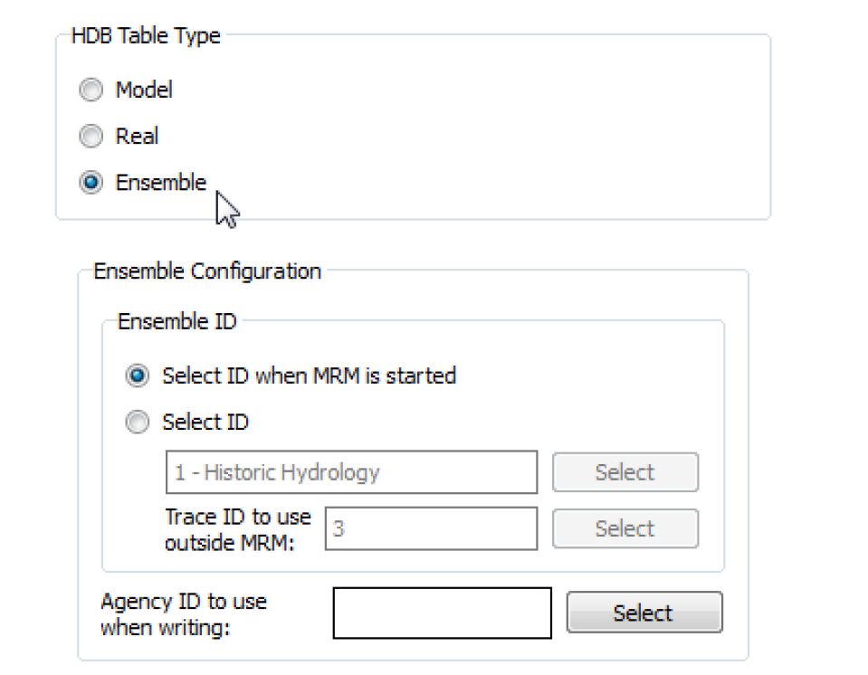Select the Model radio button
Viewport: 868px width, 675px height.
click(91, 90)
